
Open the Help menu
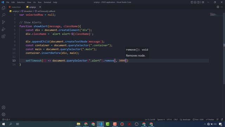55,2
